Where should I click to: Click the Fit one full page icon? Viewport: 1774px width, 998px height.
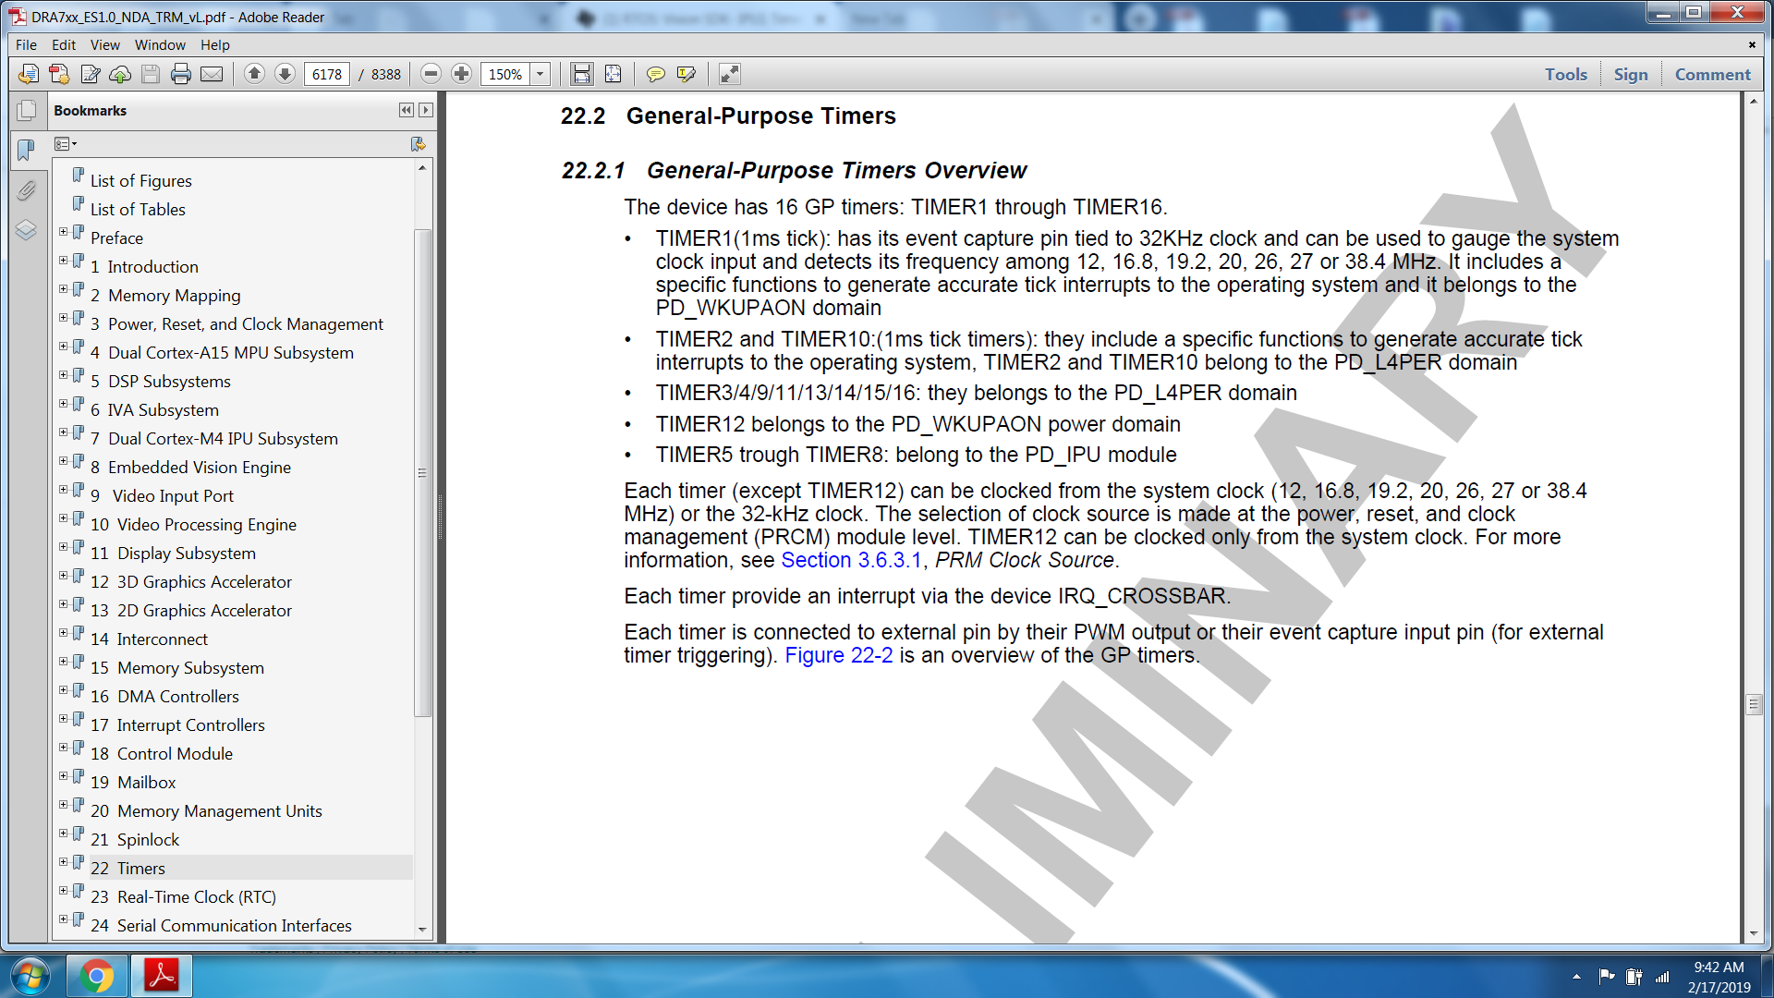click(613, 74)
